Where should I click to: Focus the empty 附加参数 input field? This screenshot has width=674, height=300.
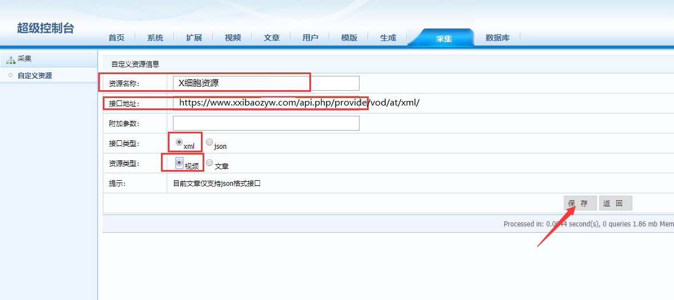coord(266,123)
